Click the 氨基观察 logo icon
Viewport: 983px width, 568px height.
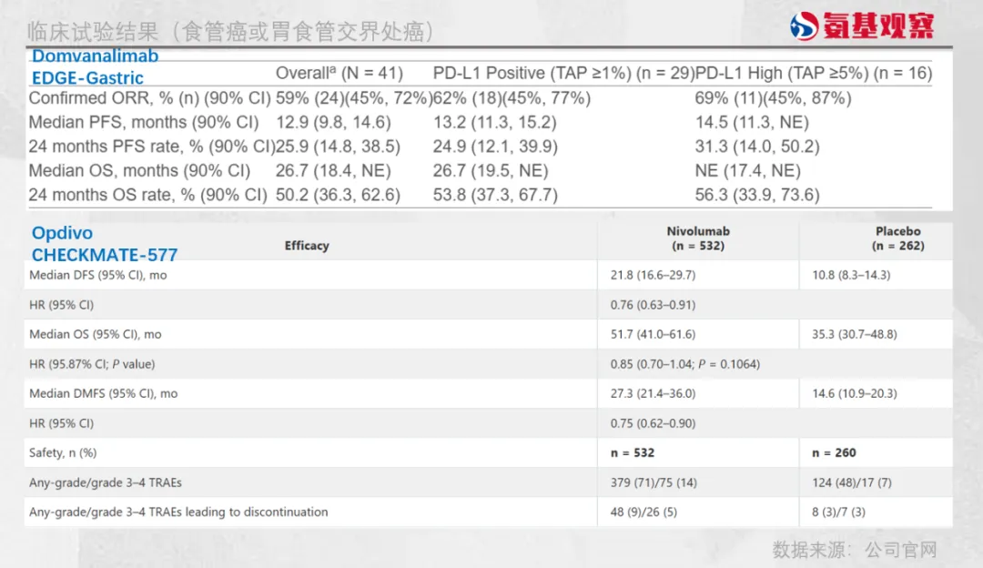806,26
